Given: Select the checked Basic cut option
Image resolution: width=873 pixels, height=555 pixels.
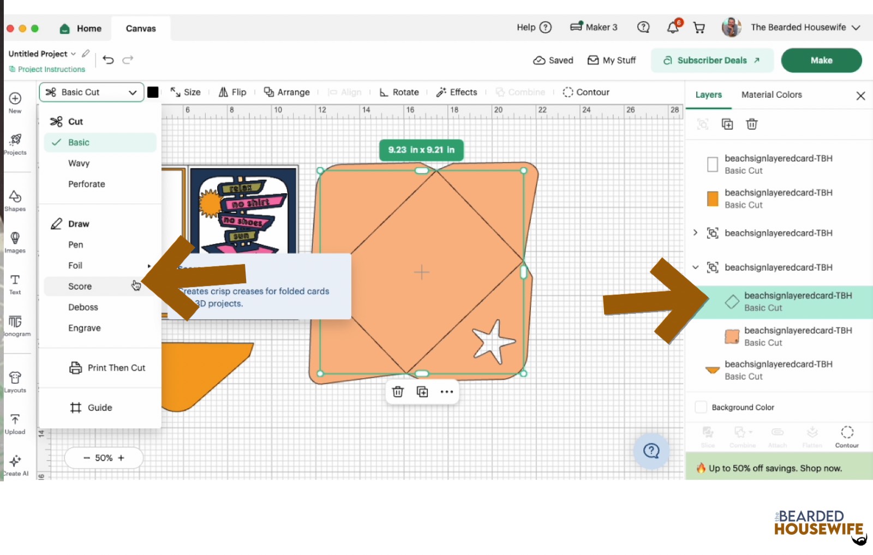Looking at the screenshot, I should [100, 142].
